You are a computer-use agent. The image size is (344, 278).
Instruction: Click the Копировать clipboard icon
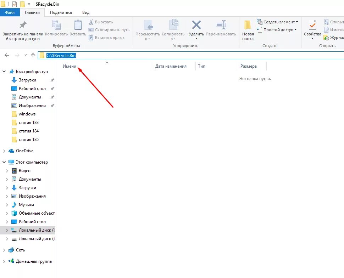point(56,24)
